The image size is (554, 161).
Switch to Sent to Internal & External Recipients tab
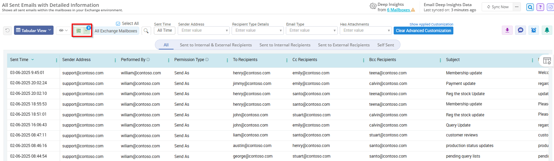tap(216, 45)
